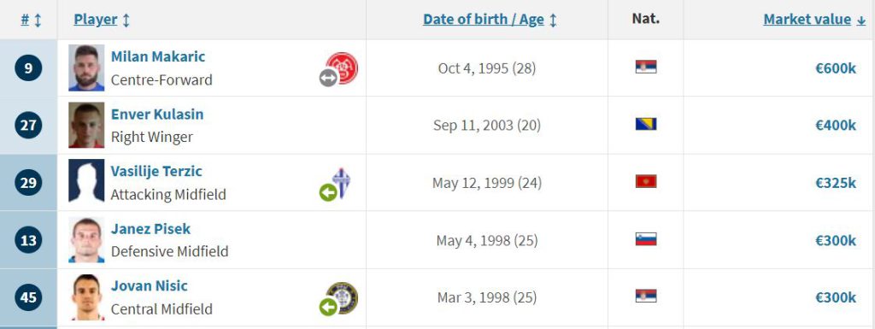Click the Slovenian flag in Janez Pisek's row
This screenshot has width=875, height=329.
[x=646, y=238]
